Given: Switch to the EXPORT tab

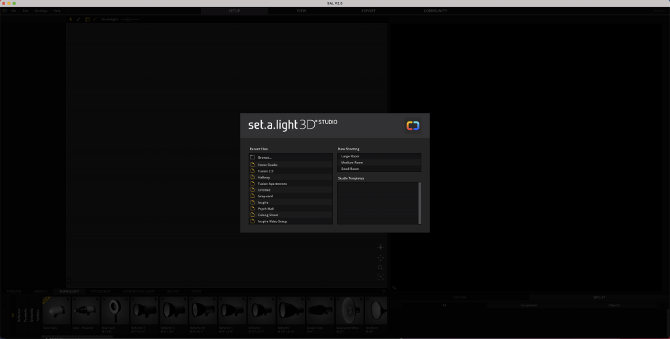Looking at the screenshot, I should (x=368, y=10).
